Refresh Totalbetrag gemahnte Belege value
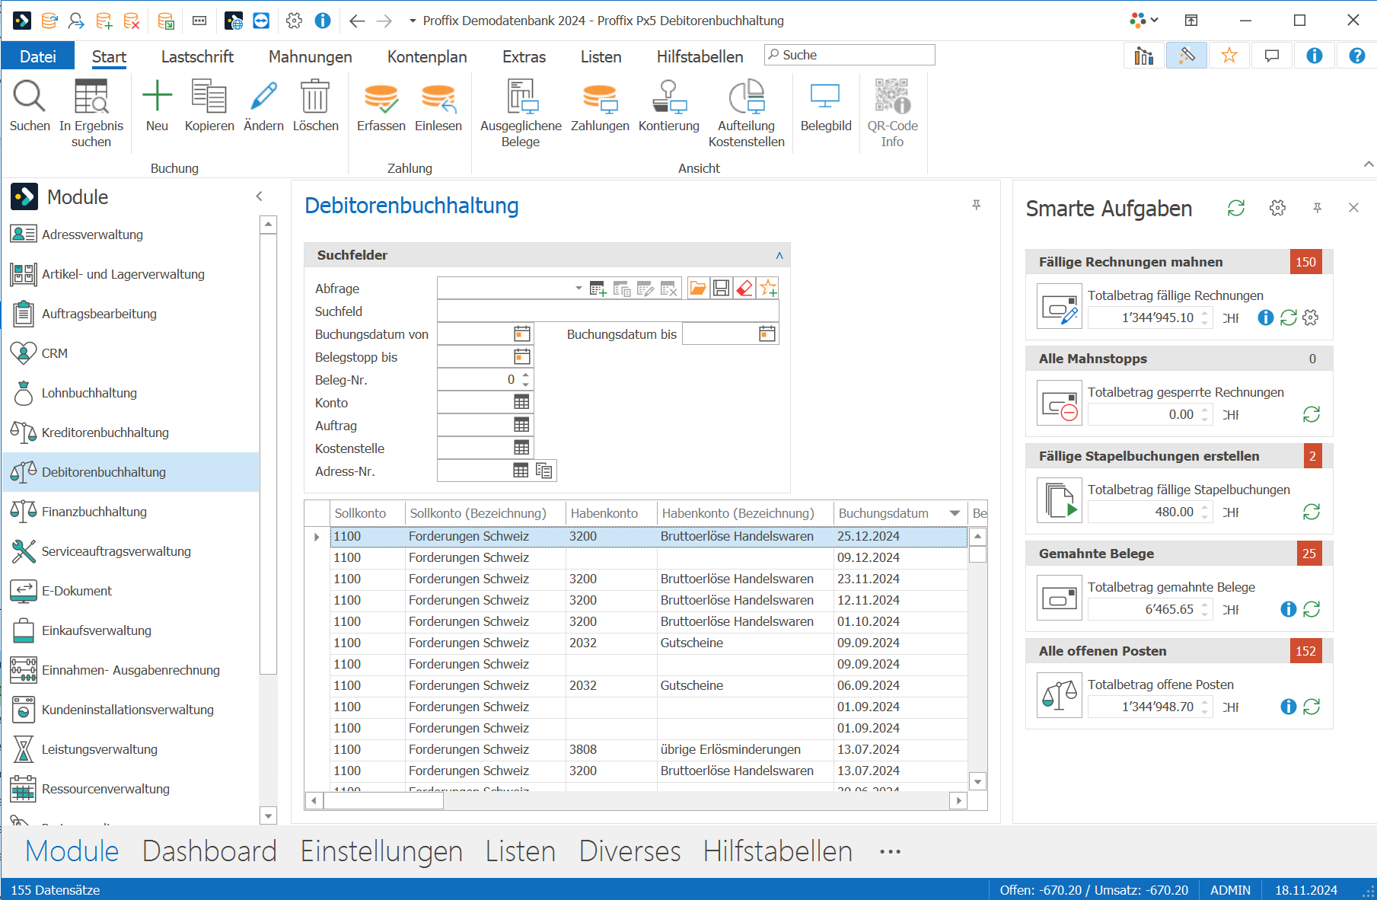 click(x=1312, y=609)
